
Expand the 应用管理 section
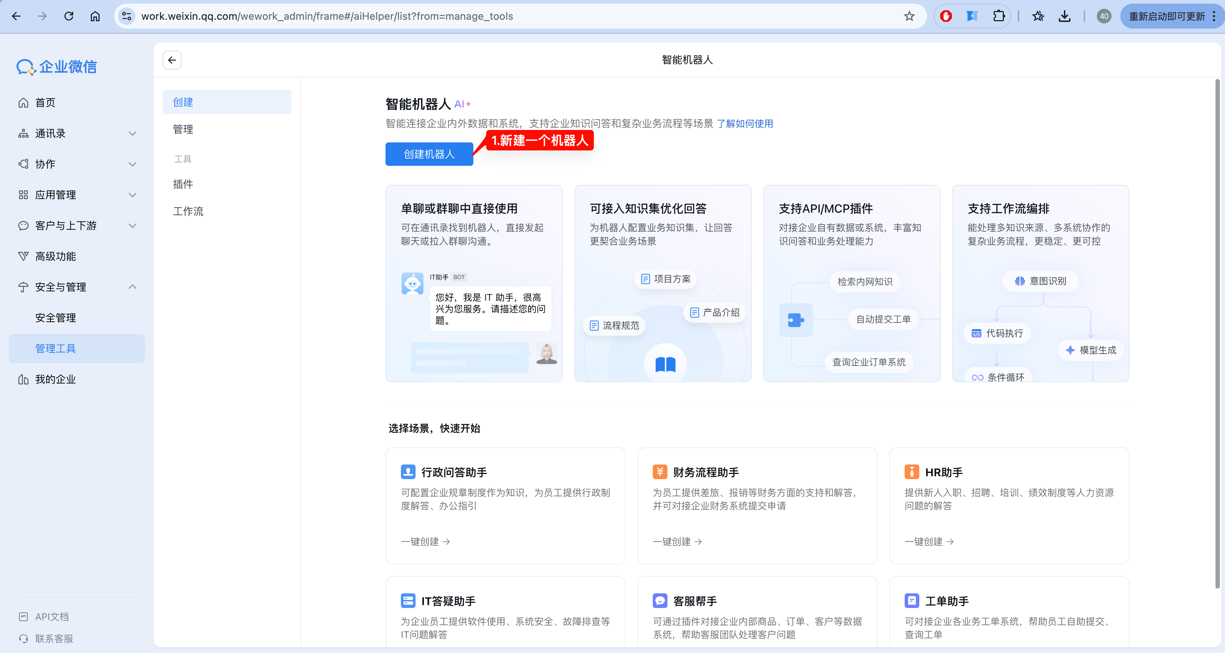(77, 195)
